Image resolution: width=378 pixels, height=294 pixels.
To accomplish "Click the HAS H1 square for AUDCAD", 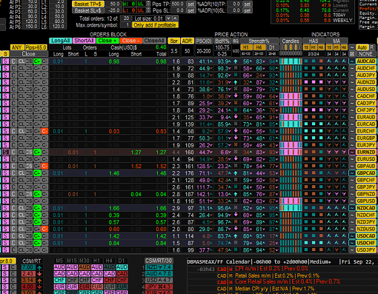I will coord(313,61).
